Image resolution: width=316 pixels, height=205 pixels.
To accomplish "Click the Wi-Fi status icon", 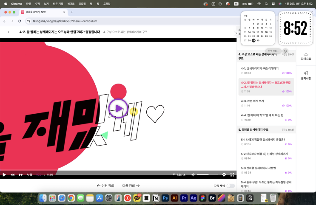I will coord(259,4).
